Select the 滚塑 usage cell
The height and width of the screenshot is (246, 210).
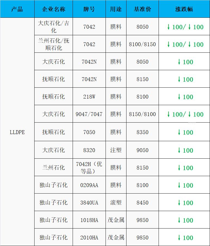pyautogui.click(x=116, y=203)
